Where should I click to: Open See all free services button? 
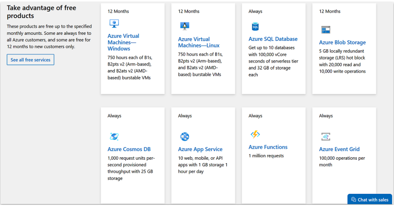click(30, 59)
